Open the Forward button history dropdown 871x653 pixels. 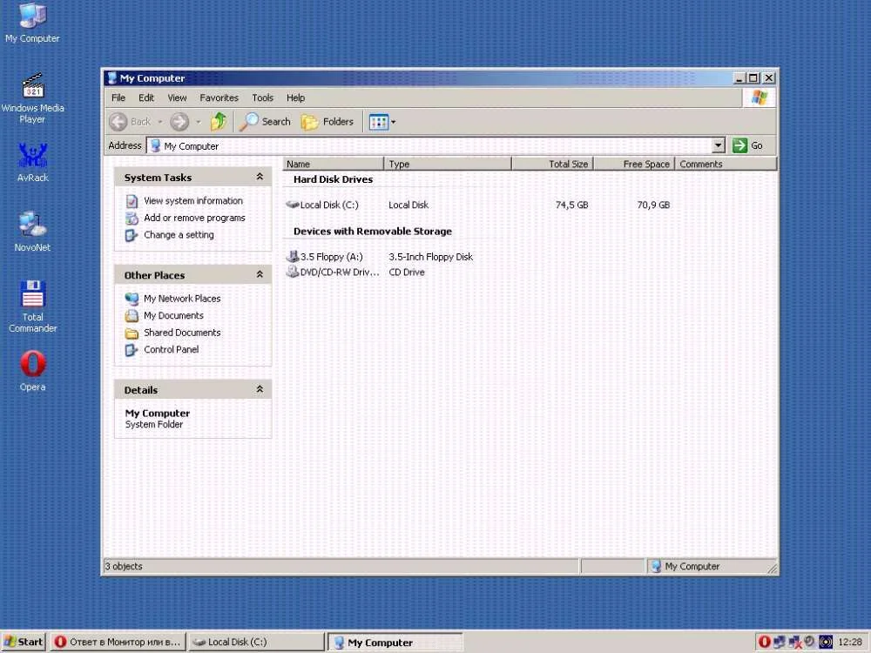[199, 122]
